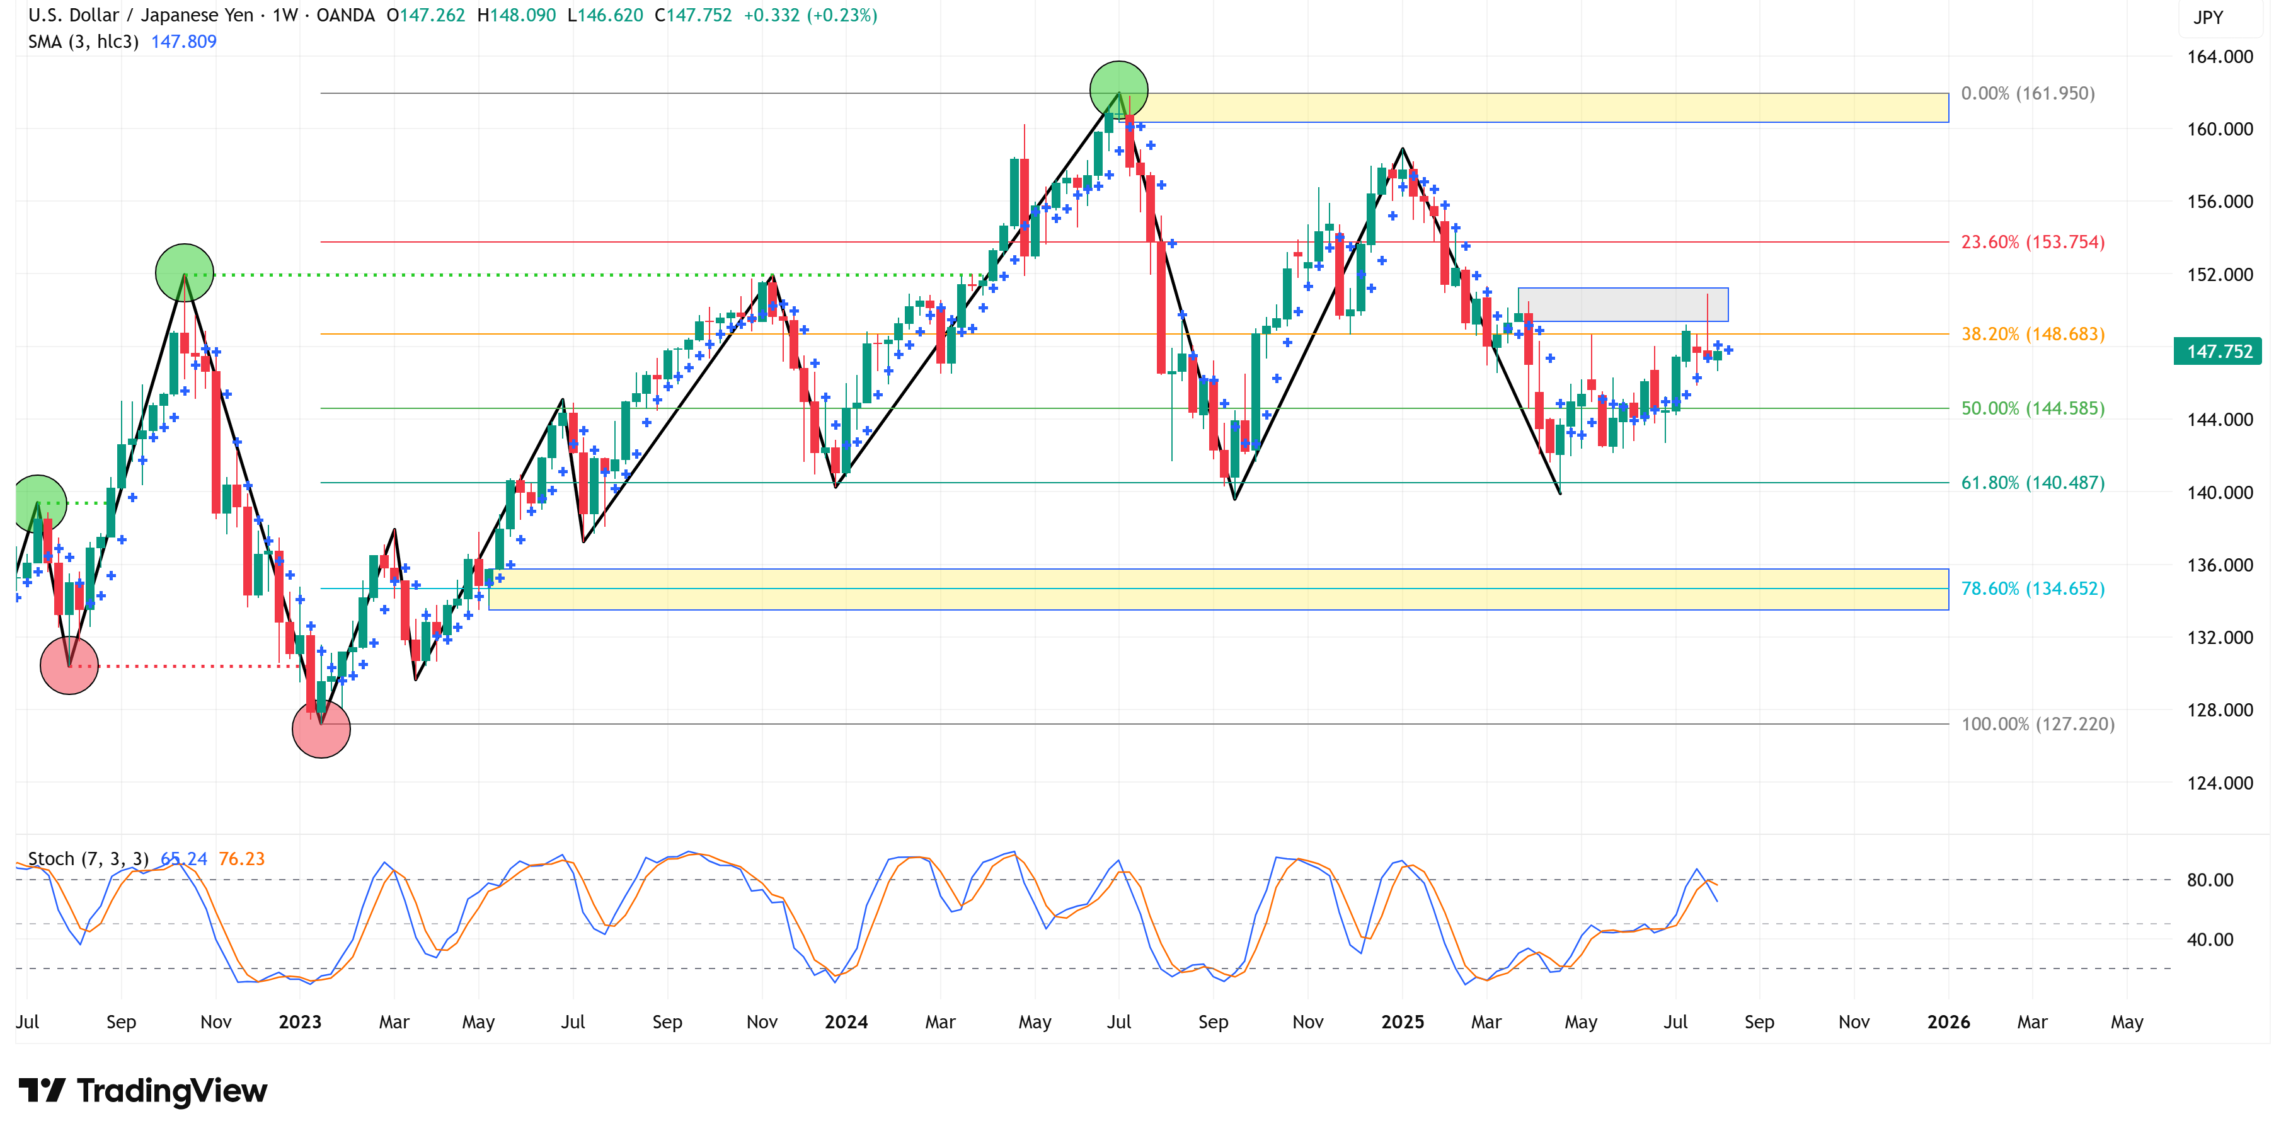Click the SMA (3, hlc3) indicator legend

coord(83,42)
